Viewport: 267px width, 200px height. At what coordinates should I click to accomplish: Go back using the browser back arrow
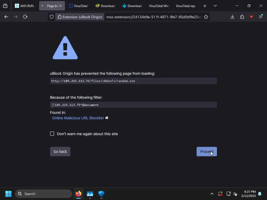[x=6, y=17]
